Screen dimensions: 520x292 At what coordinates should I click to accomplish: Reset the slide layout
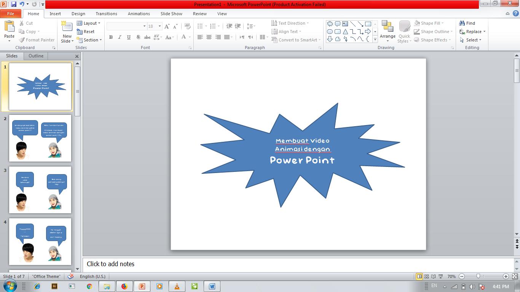(x=86, y=32)
